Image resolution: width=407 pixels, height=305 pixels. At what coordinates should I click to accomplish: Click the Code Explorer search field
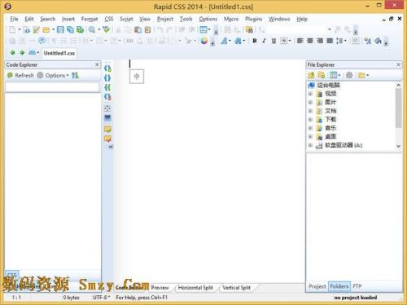(52, 87)
